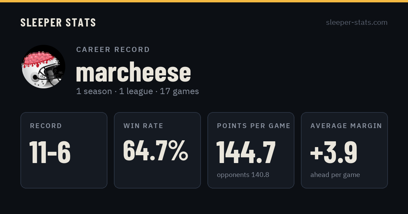This screenshot has width=408, height=214.
Task: Click the RECORD card title label
Action: point(46,126)
